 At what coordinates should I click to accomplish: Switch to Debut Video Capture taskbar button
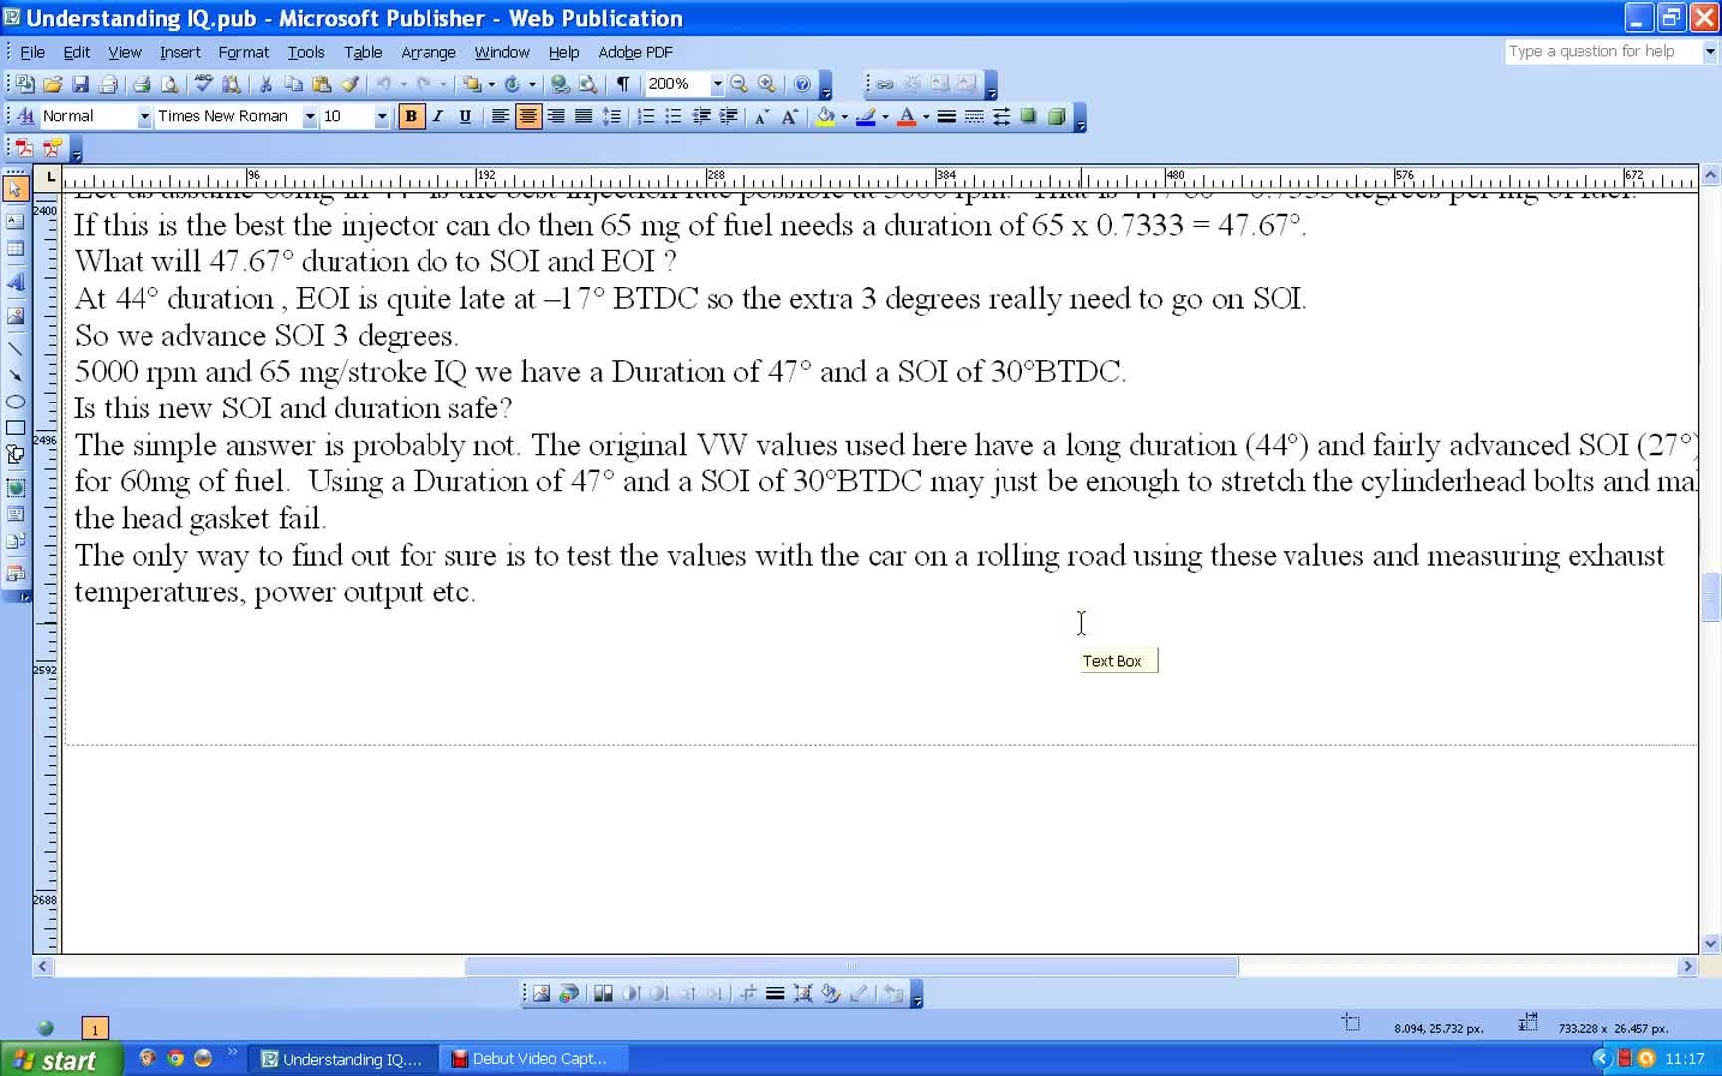pos(536,1059)
